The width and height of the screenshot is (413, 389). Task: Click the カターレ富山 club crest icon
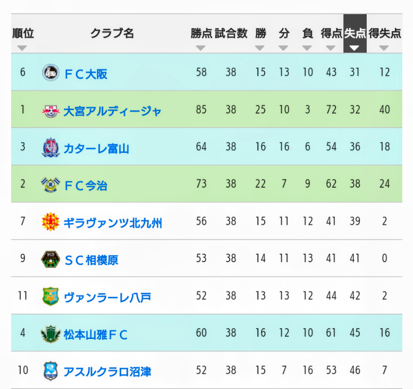coord(50,147)
